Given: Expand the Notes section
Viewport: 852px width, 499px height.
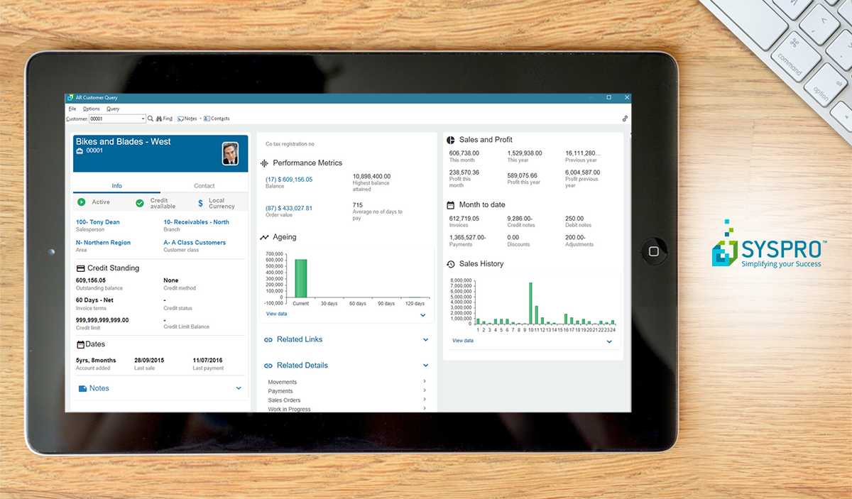Looking at the screenshot, I should [239, 388].
